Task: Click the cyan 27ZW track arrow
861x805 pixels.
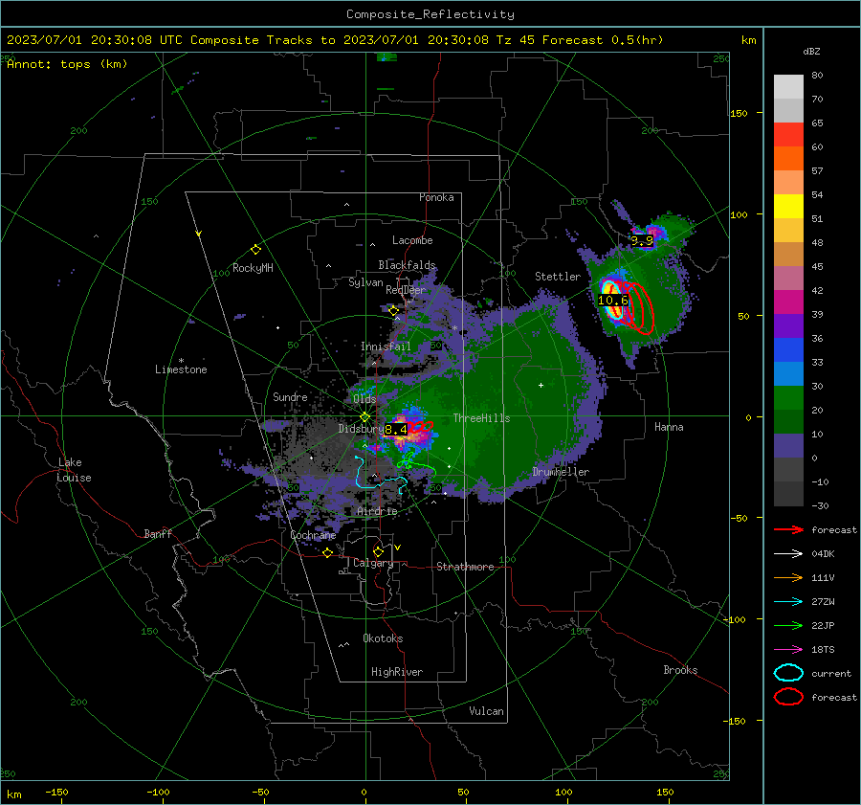Action: (788, 602)
